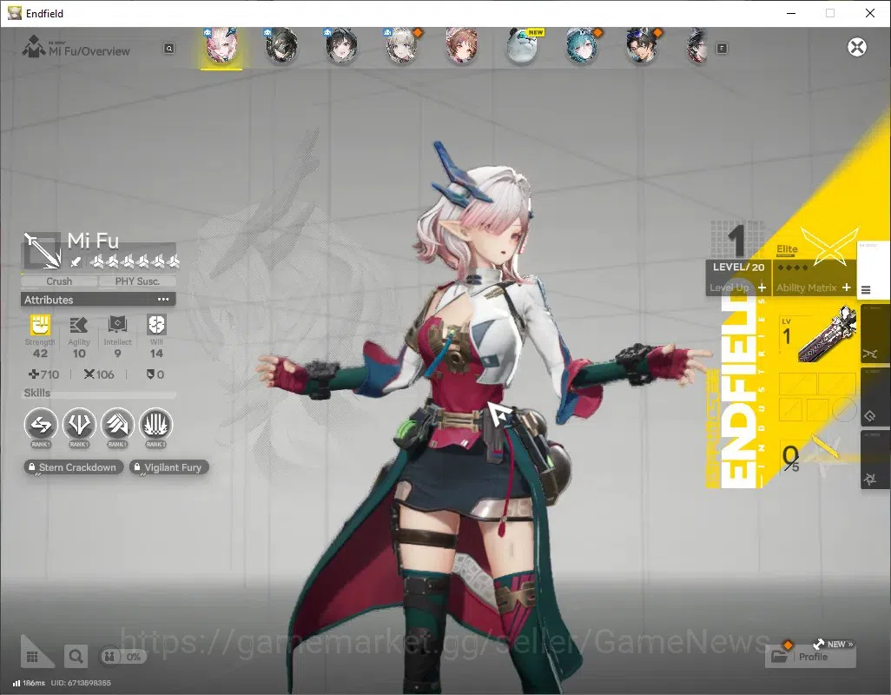Minimize the Endfield window
Screen dimensions: 891x695
[x=791, y=13]
